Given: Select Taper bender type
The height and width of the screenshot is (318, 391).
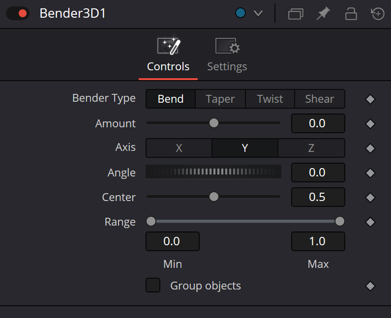Looking at the screenshot, I should [x=220, y=99].
